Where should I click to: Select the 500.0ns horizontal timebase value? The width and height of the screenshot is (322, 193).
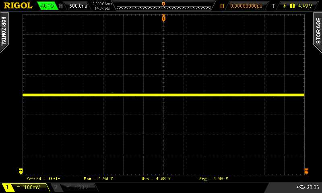tap(78, 6)
